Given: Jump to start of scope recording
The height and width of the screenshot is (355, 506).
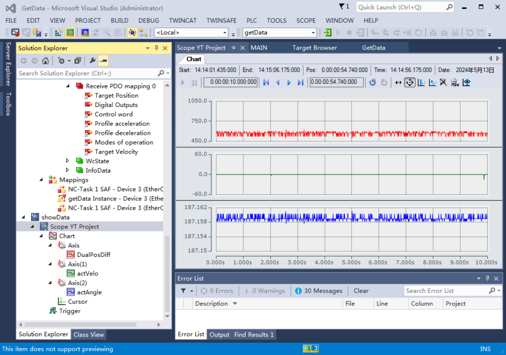Looking at the screenshot, I should point(266,83).
